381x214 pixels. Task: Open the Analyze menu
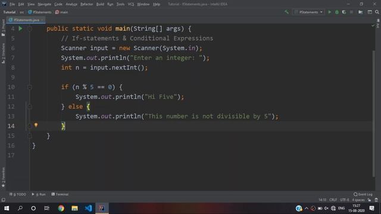pyautogui.click(x=71, y=4)
